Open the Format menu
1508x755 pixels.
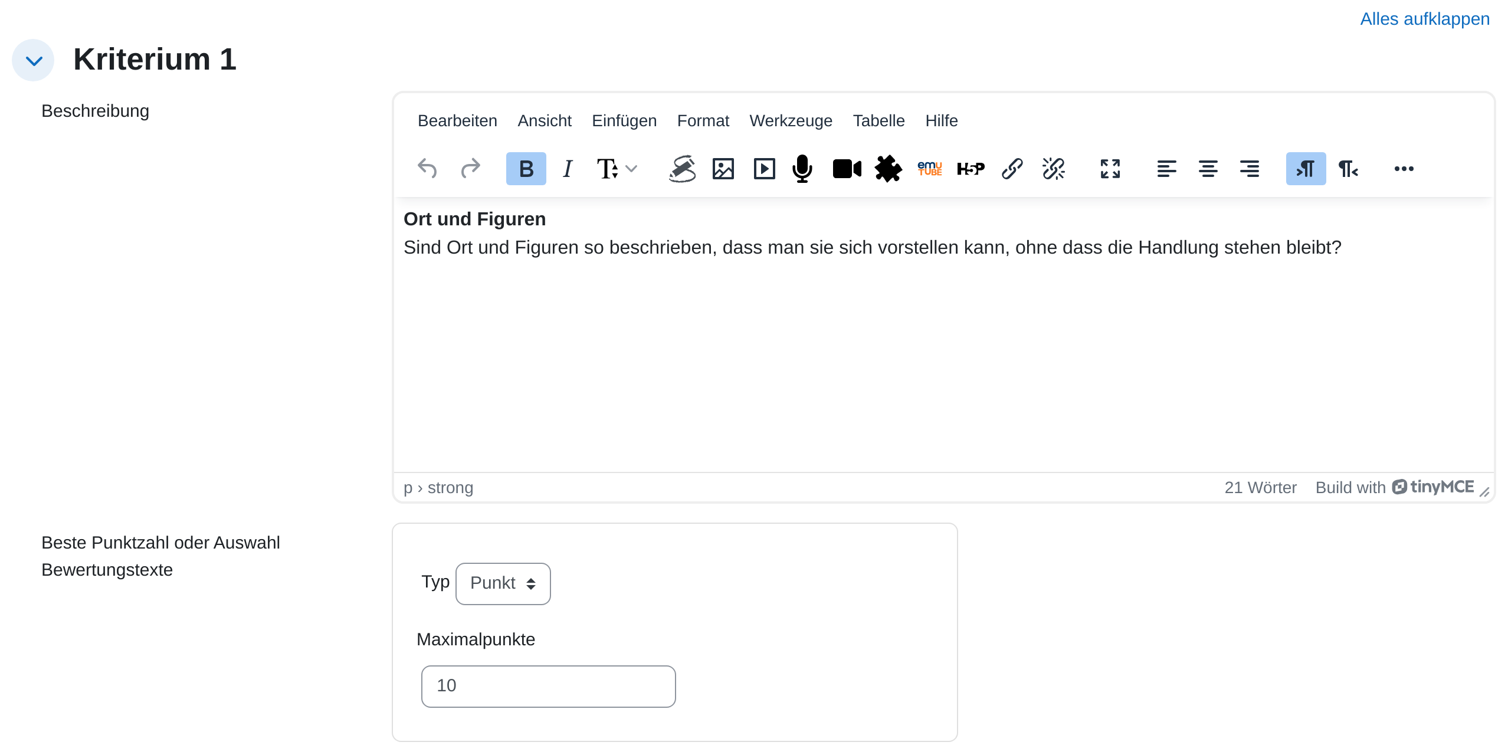(703, 120)
